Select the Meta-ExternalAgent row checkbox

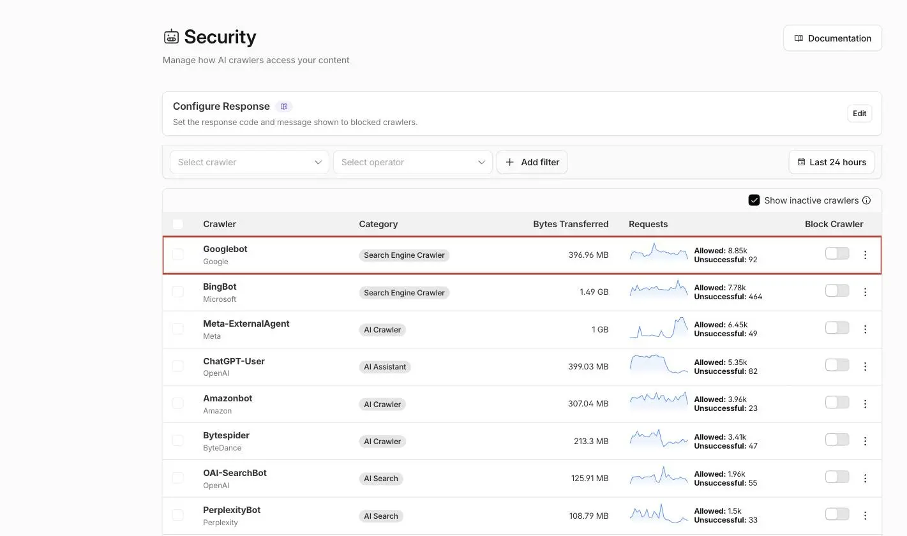[x=177, y=329]
